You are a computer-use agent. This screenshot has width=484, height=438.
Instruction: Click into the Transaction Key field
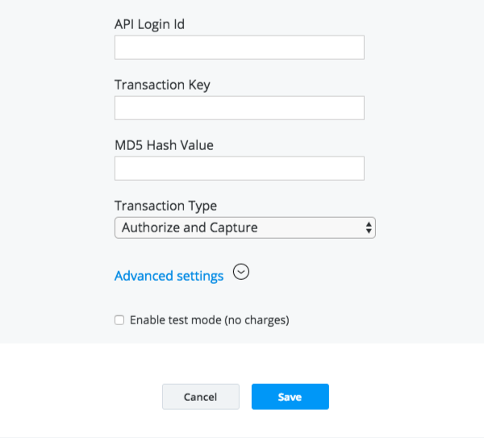point(239,108)
